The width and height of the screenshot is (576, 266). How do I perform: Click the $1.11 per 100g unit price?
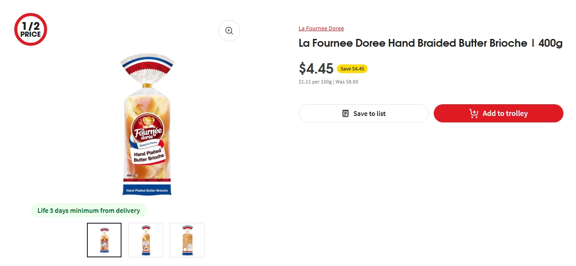[x=315, y=82]
